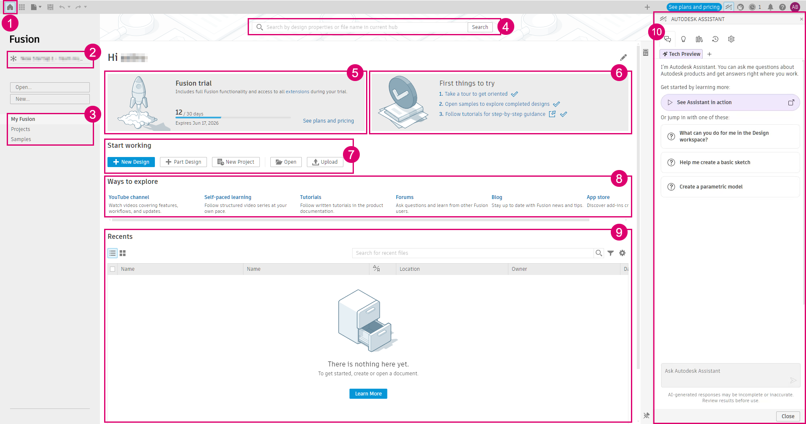
Task: Check the select-all checkbox in Recents table
Action: pos(113,269)
